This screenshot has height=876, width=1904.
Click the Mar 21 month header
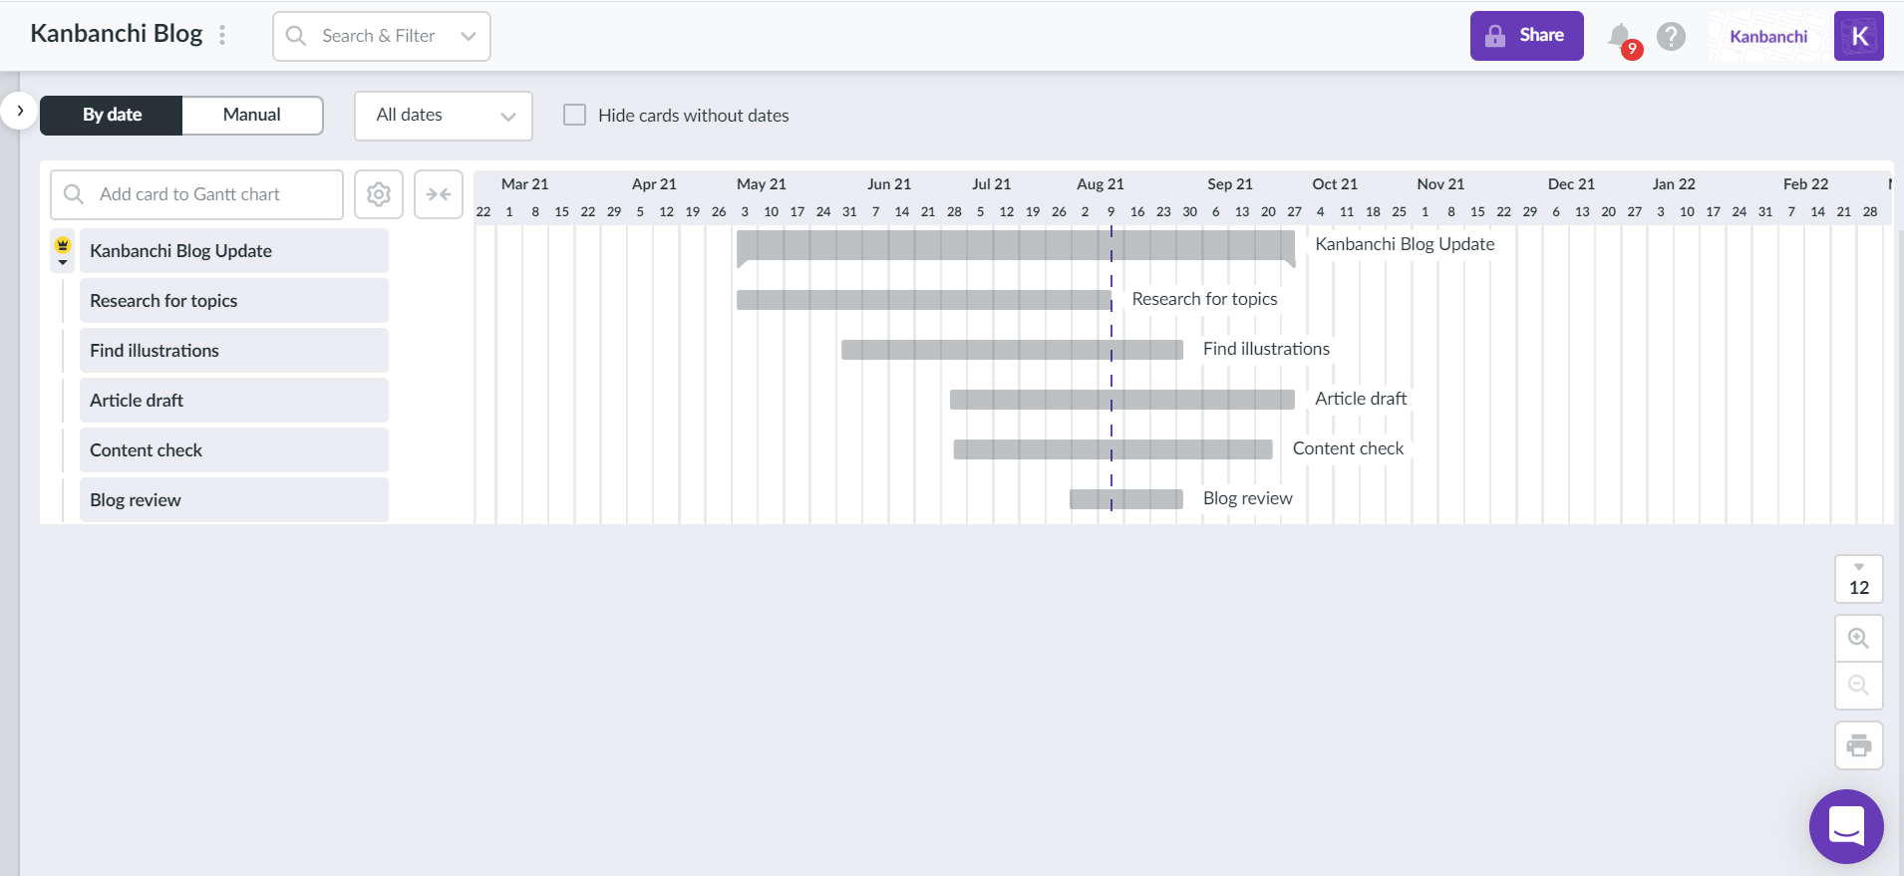(525, 184)
